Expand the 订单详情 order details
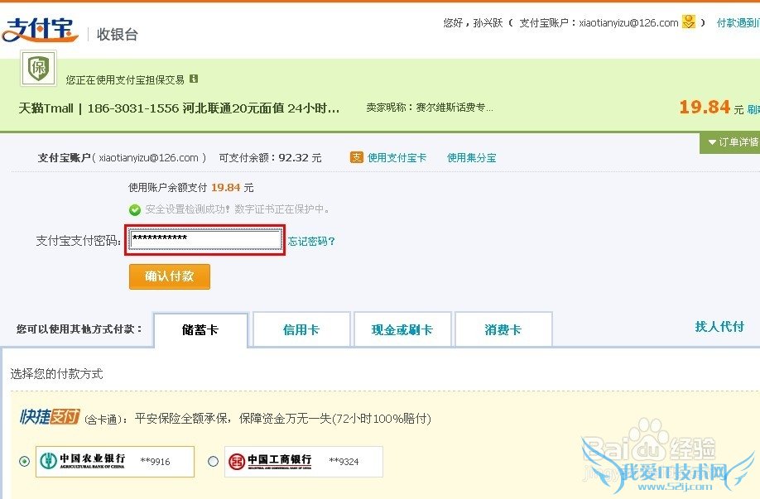The image size is (760, 499). coord(730,142)
